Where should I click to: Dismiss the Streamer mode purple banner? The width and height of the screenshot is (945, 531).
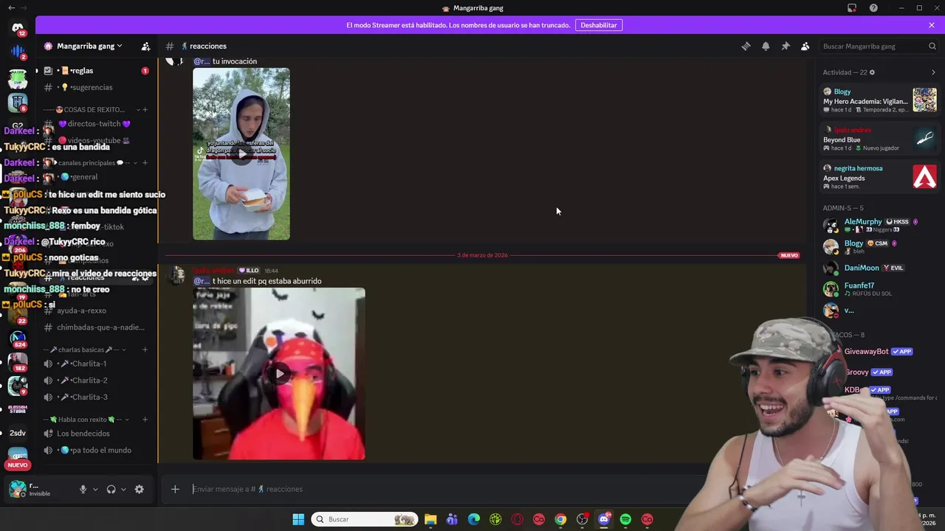click(x=932, y=25)
